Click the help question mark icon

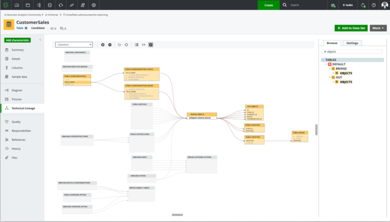point(374,5)
